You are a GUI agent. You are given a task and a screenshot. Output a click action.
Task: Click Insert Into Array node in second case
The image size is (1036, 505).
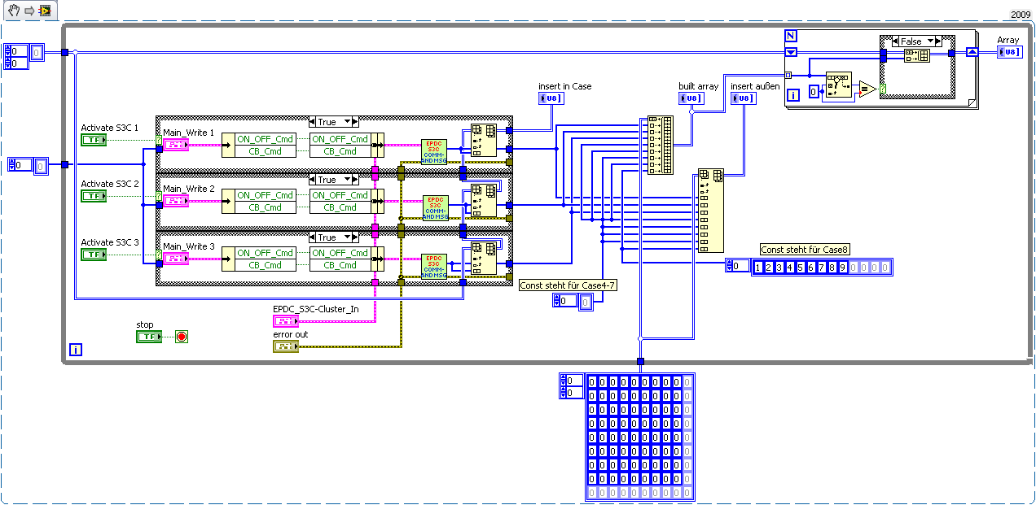tap(484, 202)
